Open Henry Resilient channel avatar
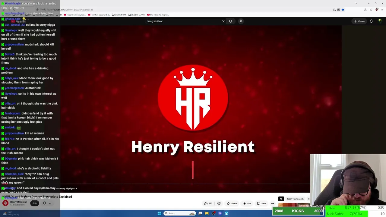Image resolution: width=386 pixels, height=217 pixels. point(5,203)
